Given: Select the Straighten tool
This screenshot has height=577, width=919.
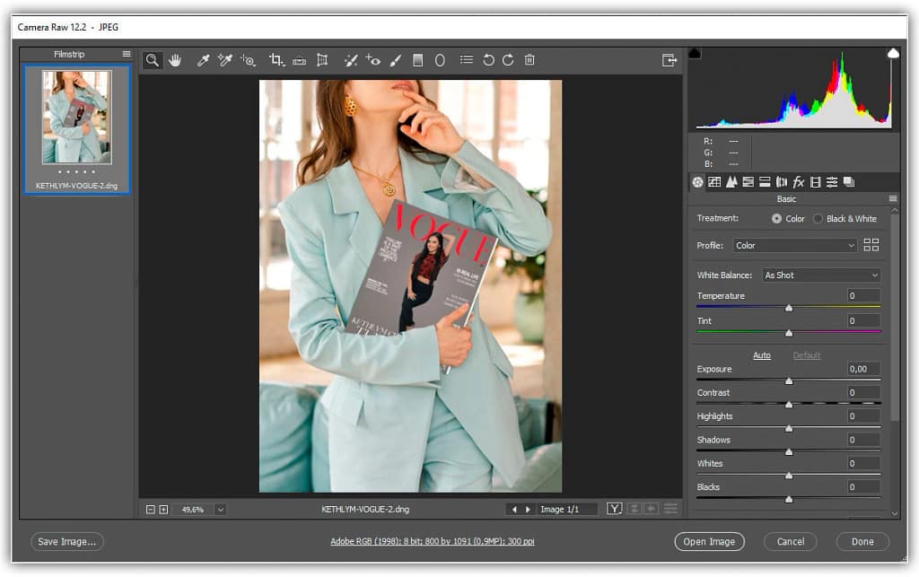Looking at the screenshot, I should (x=300, y=60).
